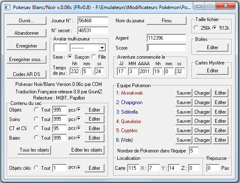Viewport: 240px width, 183px height.
Task: Click the '3: Sidérella' team entry
Action: pyautogui.click(x=127, y=112)
